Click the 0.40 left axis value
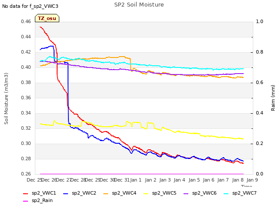 tap(26, 67)
